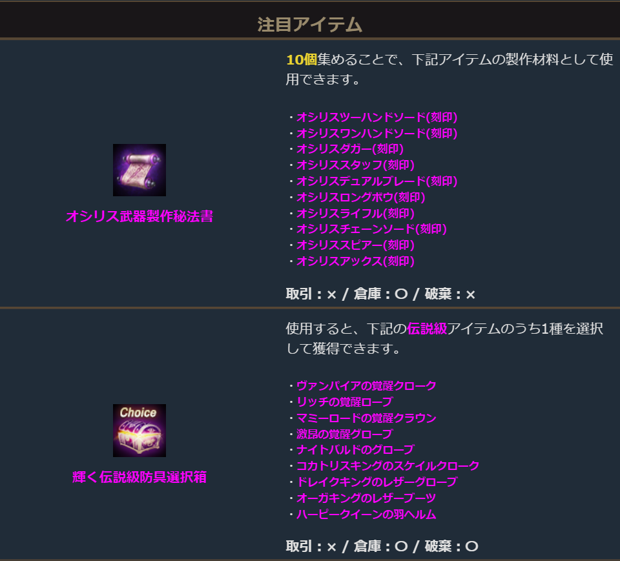620x561 pixels.
Task: Click ヴァンパイアの覚醒クローク item
Action: (366, 386)
